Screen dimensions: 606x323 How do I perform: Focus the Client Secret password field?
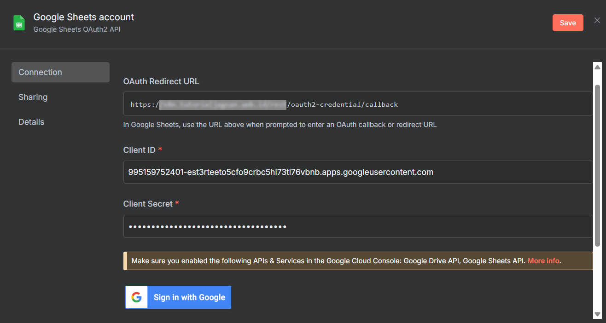click(x=358, y=226)
